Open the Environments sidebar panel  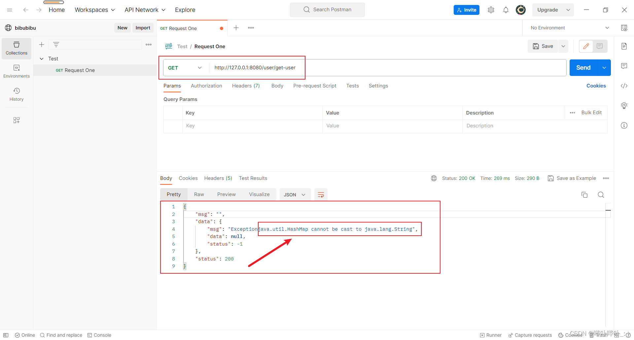[17, 71]
